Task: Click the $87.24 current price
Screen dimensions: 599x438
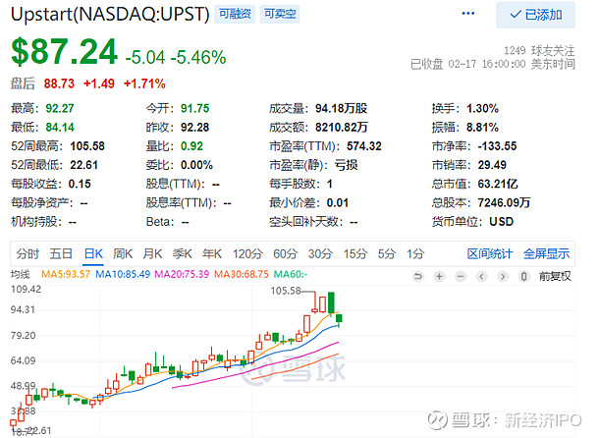Action: (x=64, y=52)
